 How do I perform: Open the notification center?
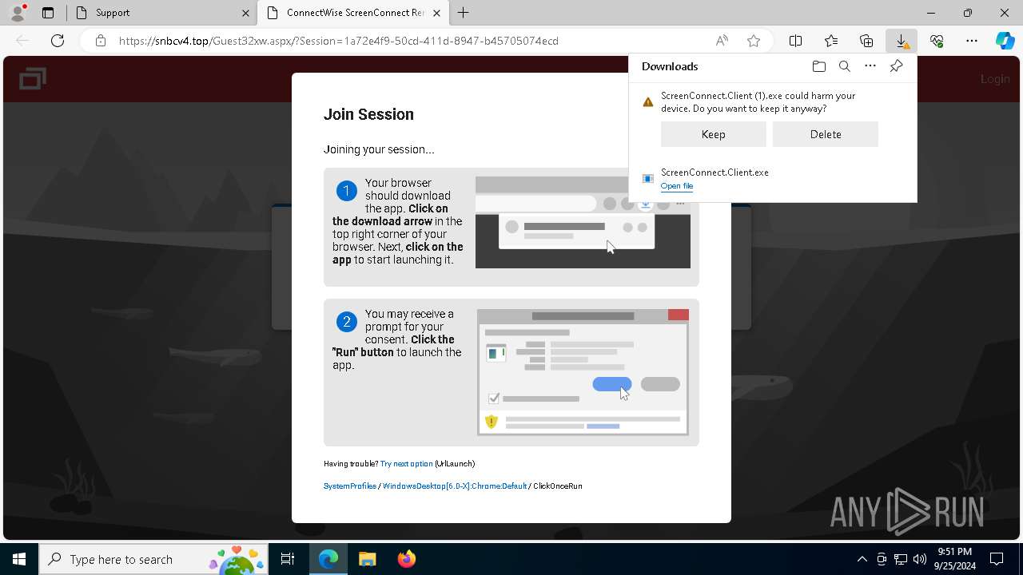[x=997, y=559]
